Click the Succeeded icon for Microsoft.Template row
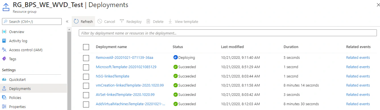The height and width of the screenshot is (110, 380). (x=175, y=67)
